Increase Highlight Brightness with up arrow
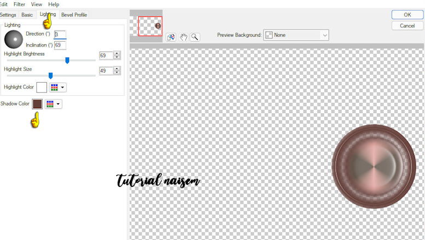The image size is (425, 240). click(117, 54)
